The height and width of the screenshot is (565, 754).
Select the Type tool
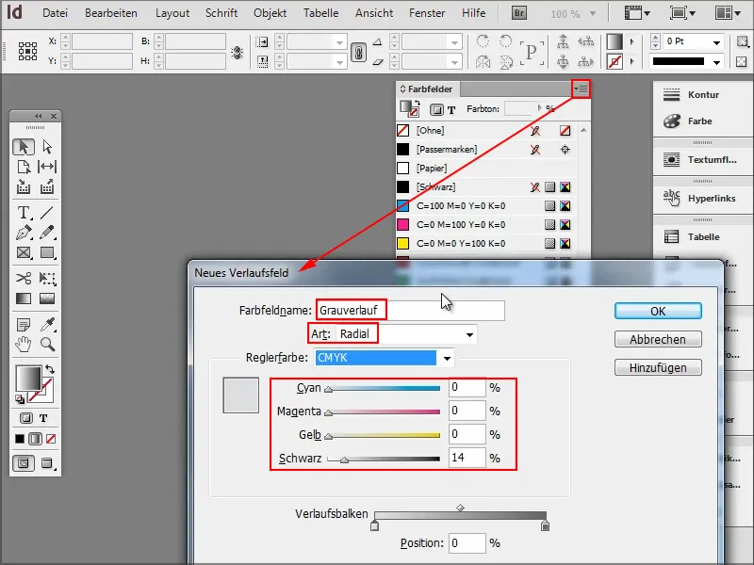(23, 212)
